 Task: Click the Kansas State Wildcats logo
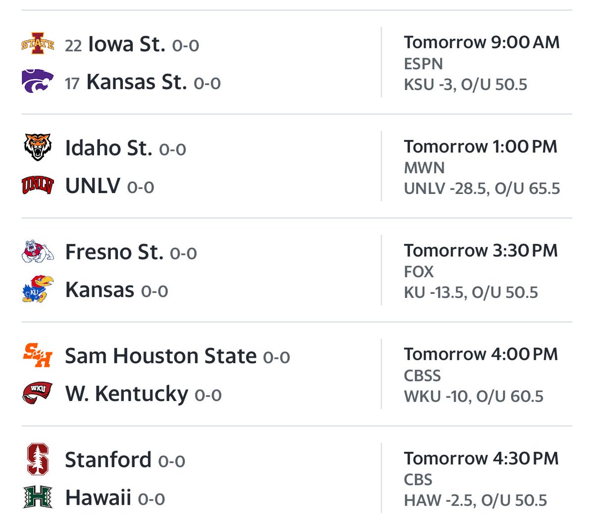point(38,81)
